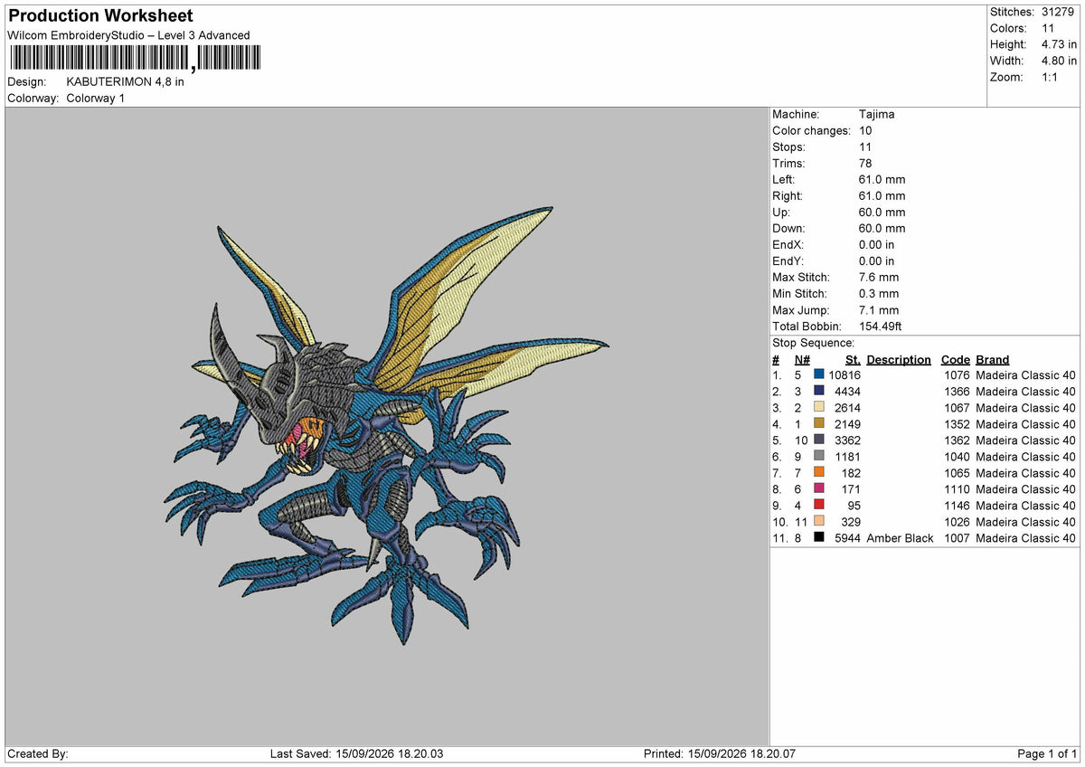The image size is (1085, 767).
Task: Click the magenta swatch for code 1110
Action: 819,489
